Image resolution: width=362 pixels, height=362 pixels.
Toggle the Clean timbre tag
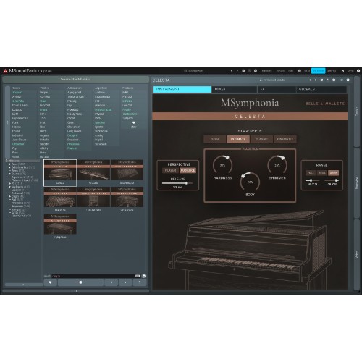coord(43,101)
